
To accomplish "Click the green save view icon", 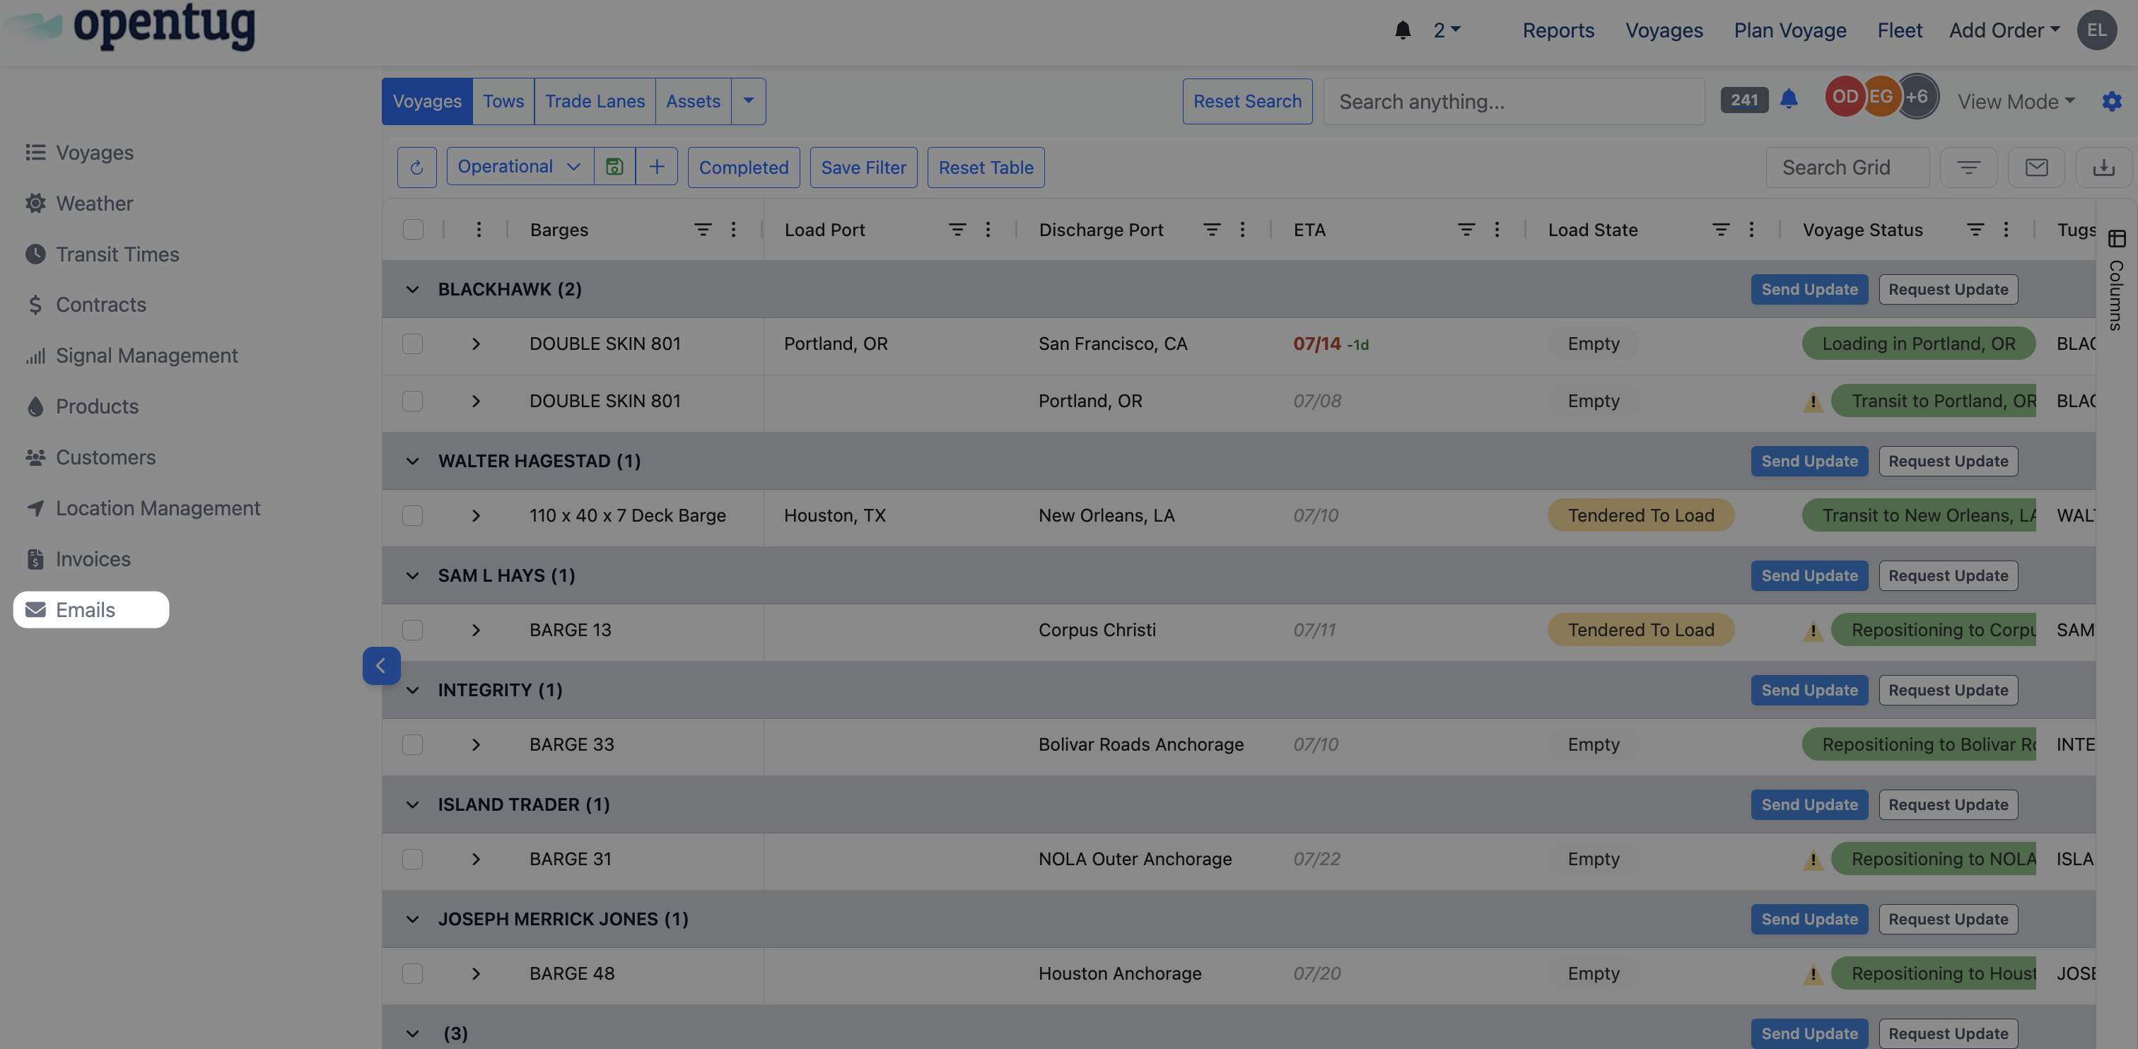I will [614, 167].
